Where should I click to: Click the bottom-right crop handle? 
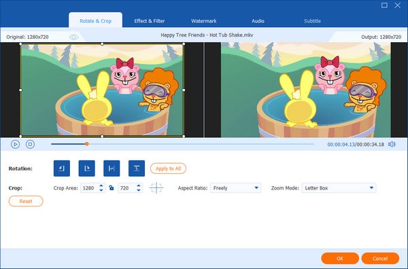click(x=184, y=136)
